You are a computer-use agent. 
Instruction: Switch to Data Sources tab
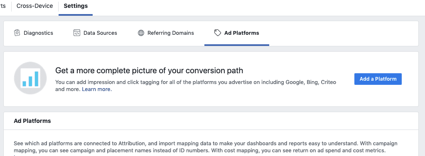95,33
